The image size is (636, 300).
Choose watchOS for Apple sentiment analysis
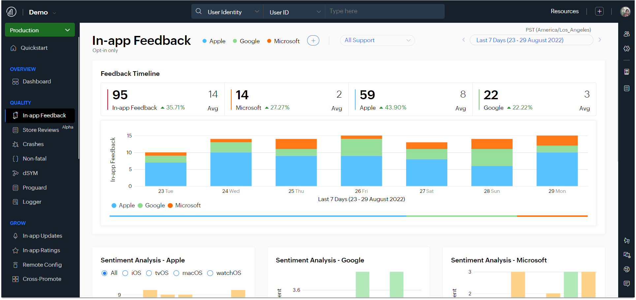[210, 273]
